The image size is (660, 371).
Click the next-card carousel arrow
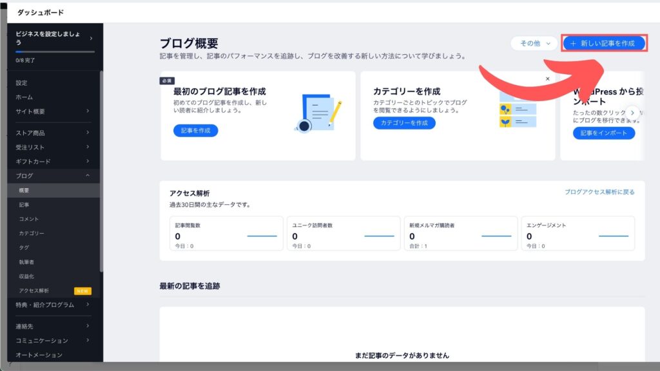click(x=632, y=113)
